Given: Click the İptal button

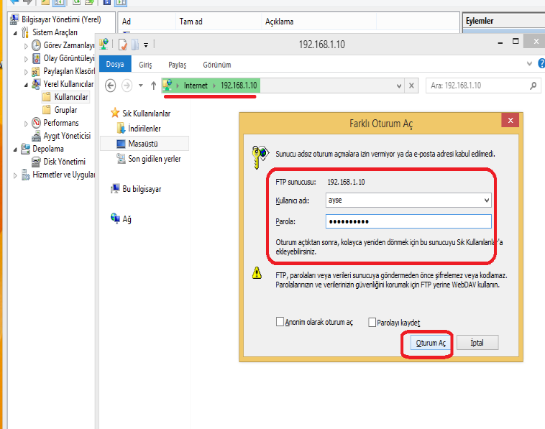Looking at the screenshot, I should [x=477, y=343].
